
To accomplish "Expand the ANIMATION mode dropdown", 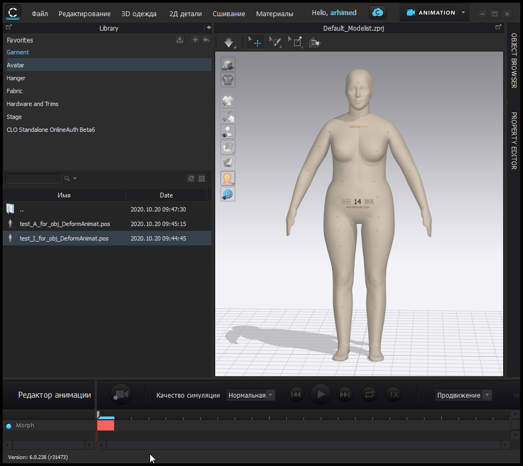I will [463, 13].
